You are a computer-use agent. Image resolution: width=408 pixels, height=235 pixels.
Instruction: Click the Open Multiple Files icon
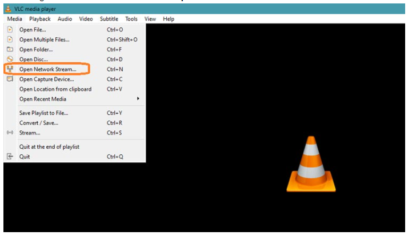[x=9, y=39]
